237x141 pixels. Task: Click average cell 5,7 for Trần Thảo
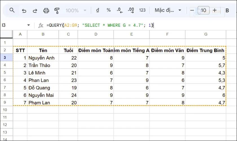coord(206,65)
